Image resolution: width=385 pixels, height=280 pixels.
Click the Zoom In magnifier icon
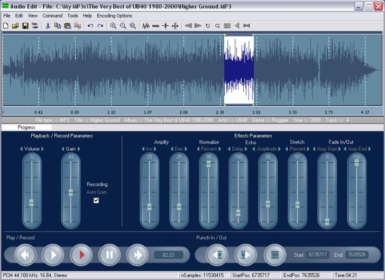coord(113,25)
